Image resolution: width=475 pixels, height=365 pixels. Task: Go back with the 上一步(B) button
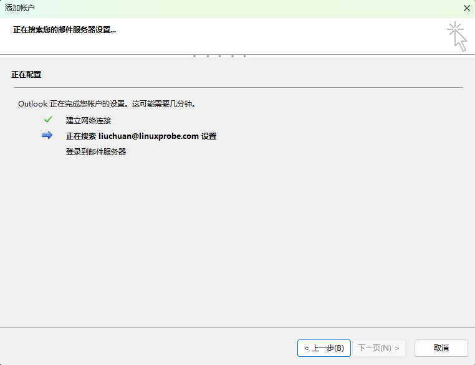pyautogui.click(x=324, y=348)
